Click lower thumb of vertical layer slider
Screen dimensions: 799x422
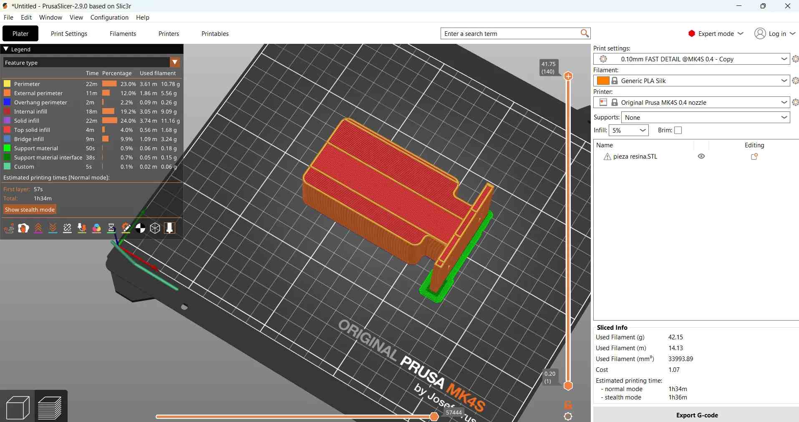[568, 385]
